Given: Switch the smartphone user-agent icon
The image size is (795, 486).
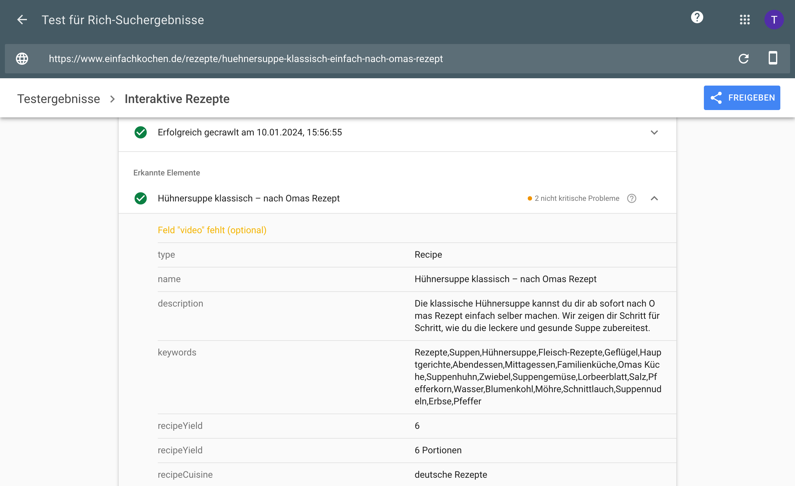Looking at the screenshot, I should [773, 58].
